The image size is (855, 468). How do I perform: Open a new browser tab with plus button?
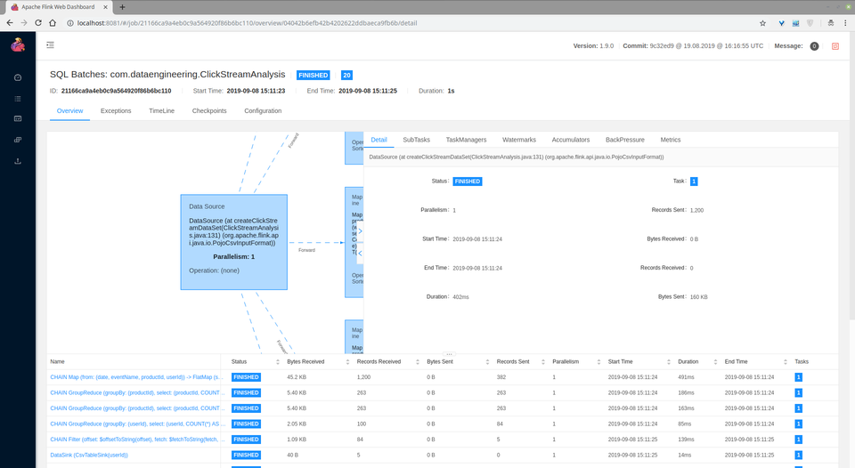point(122,7)
